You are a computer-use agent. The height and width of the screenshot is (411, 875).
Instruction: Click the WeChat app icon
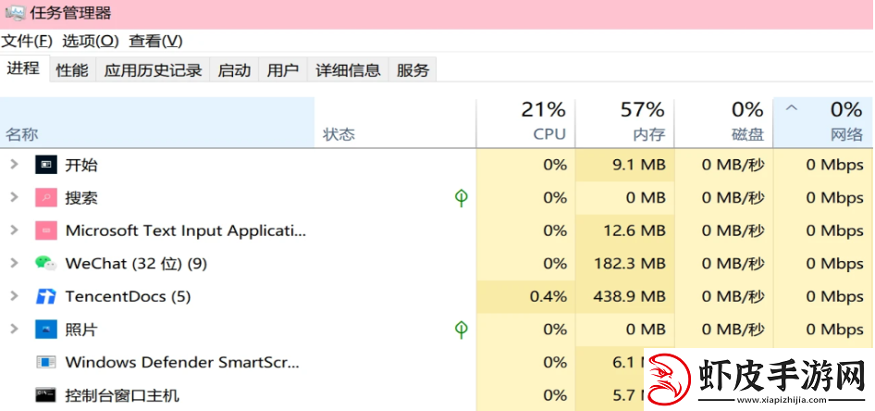tap(45, 263)
